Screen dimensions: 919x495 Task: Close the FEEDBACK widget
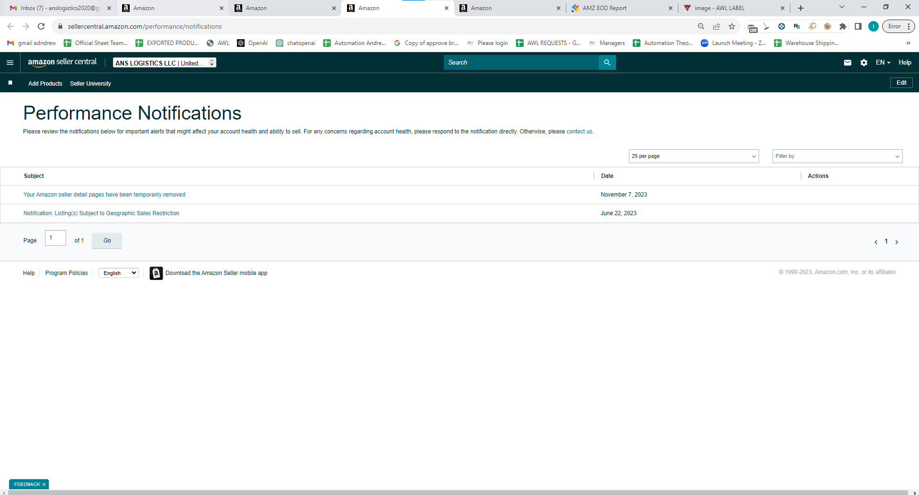click(44, 484)
